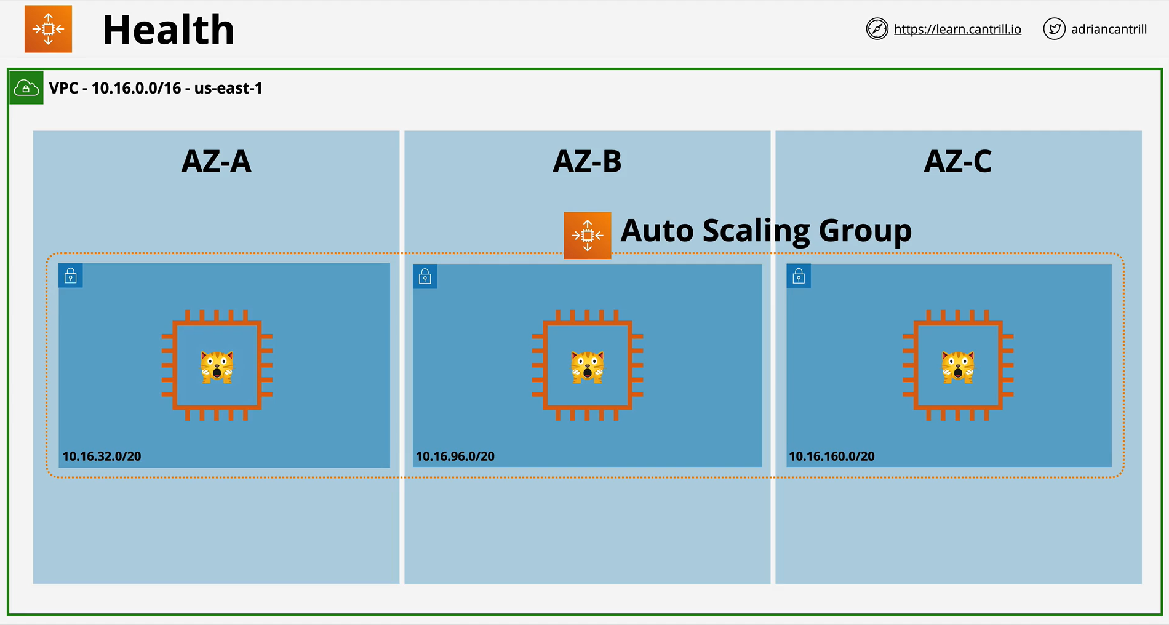Click the Twitter bird icon
The width and height of the screenshot is (1169, 625).
click(1054, 29)
